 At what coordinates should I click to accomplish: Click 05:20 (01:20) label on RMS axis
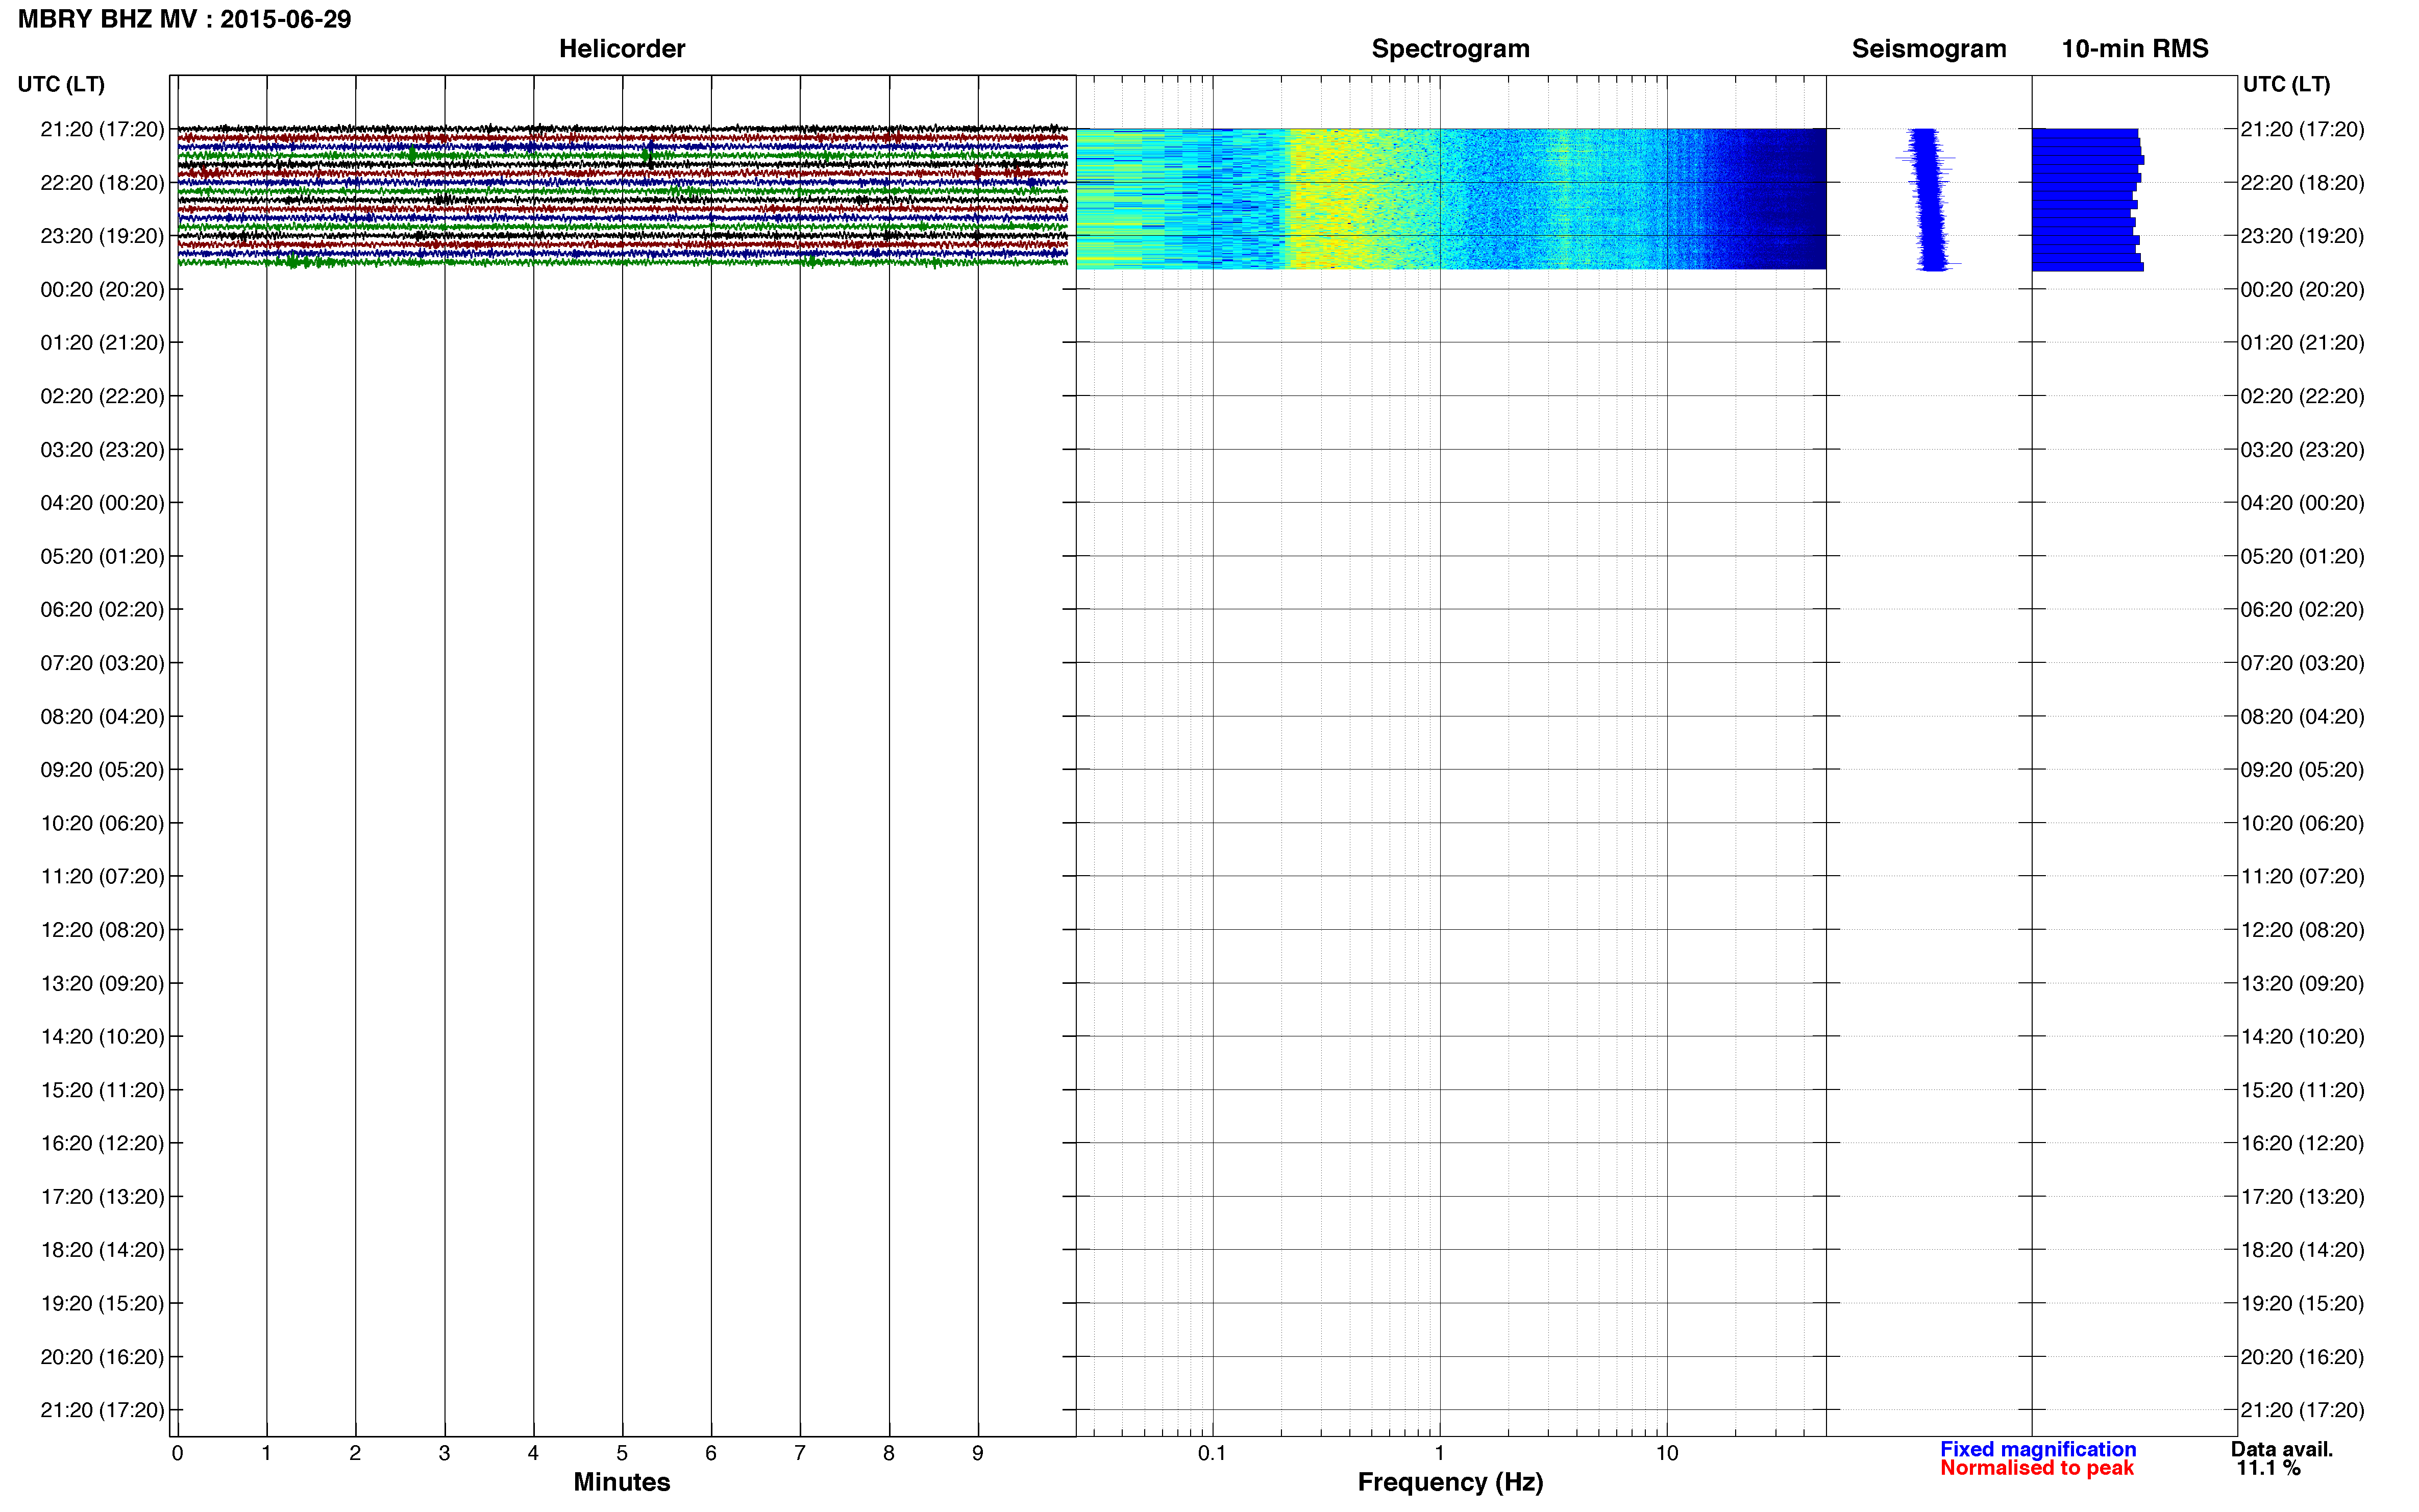(2302, 556)
